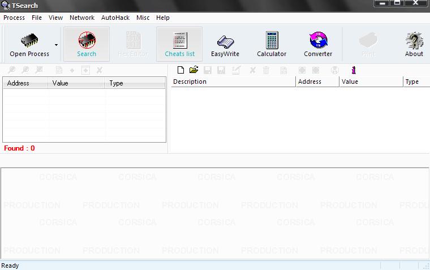Open the Process menu
The image size is (430, 270).
tap(14, 18)
